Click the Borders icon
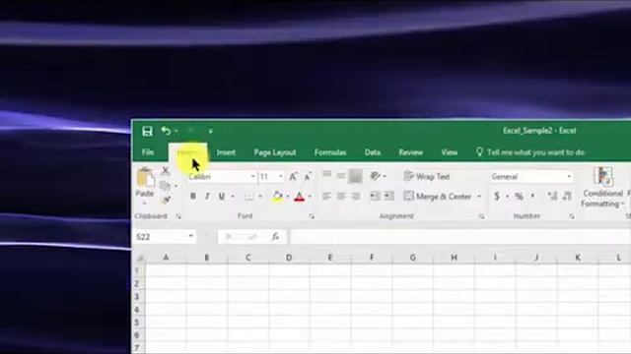This screenshot has height=354, width=631. (249, 197)
